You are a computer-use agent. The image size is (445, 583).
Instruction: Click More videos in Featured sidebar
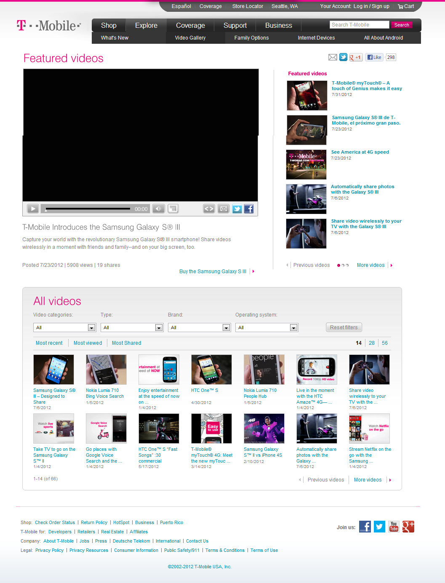click(x=370, y=265)
